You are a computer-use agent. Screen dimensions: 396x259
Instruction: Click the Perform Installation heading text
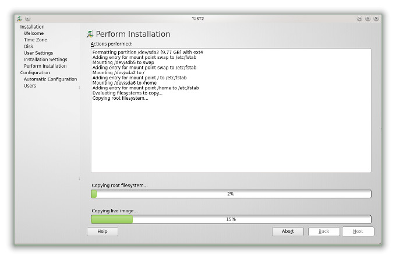[133, 34]
